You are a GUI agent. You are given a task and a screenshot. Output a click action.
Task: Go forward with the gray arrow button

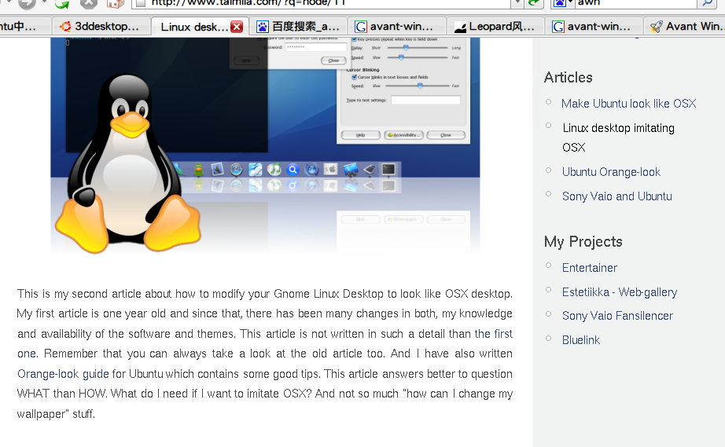pyautogui.click(x=28, y=3)
